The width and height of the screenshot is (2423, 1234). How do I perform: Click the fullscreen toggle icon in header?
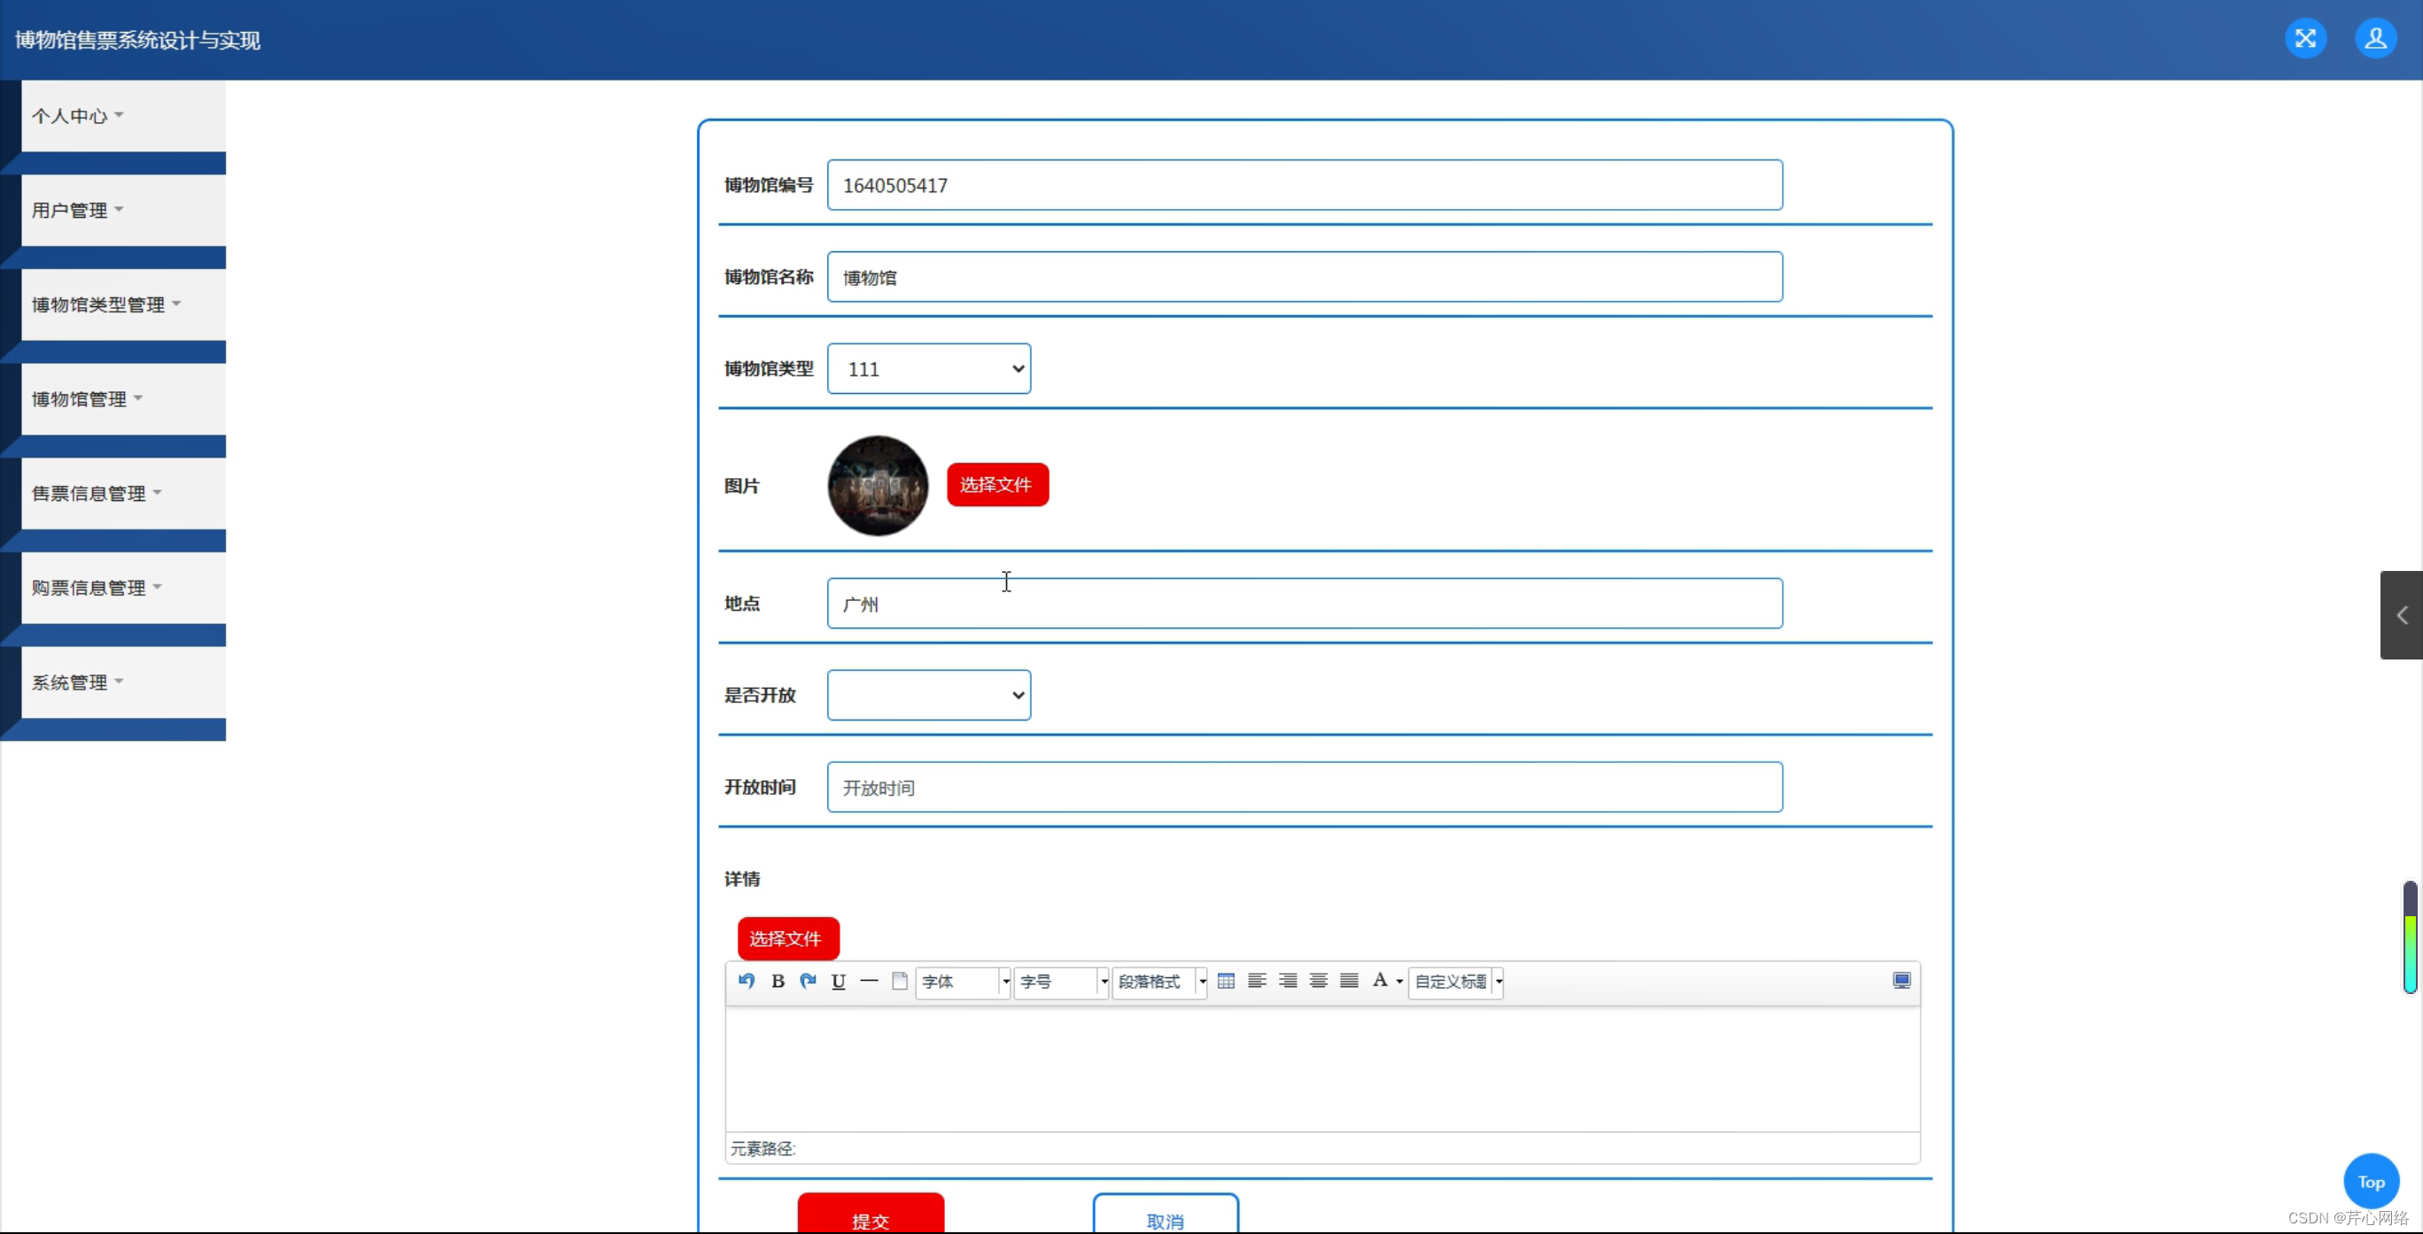click(x=2305, y=39)
